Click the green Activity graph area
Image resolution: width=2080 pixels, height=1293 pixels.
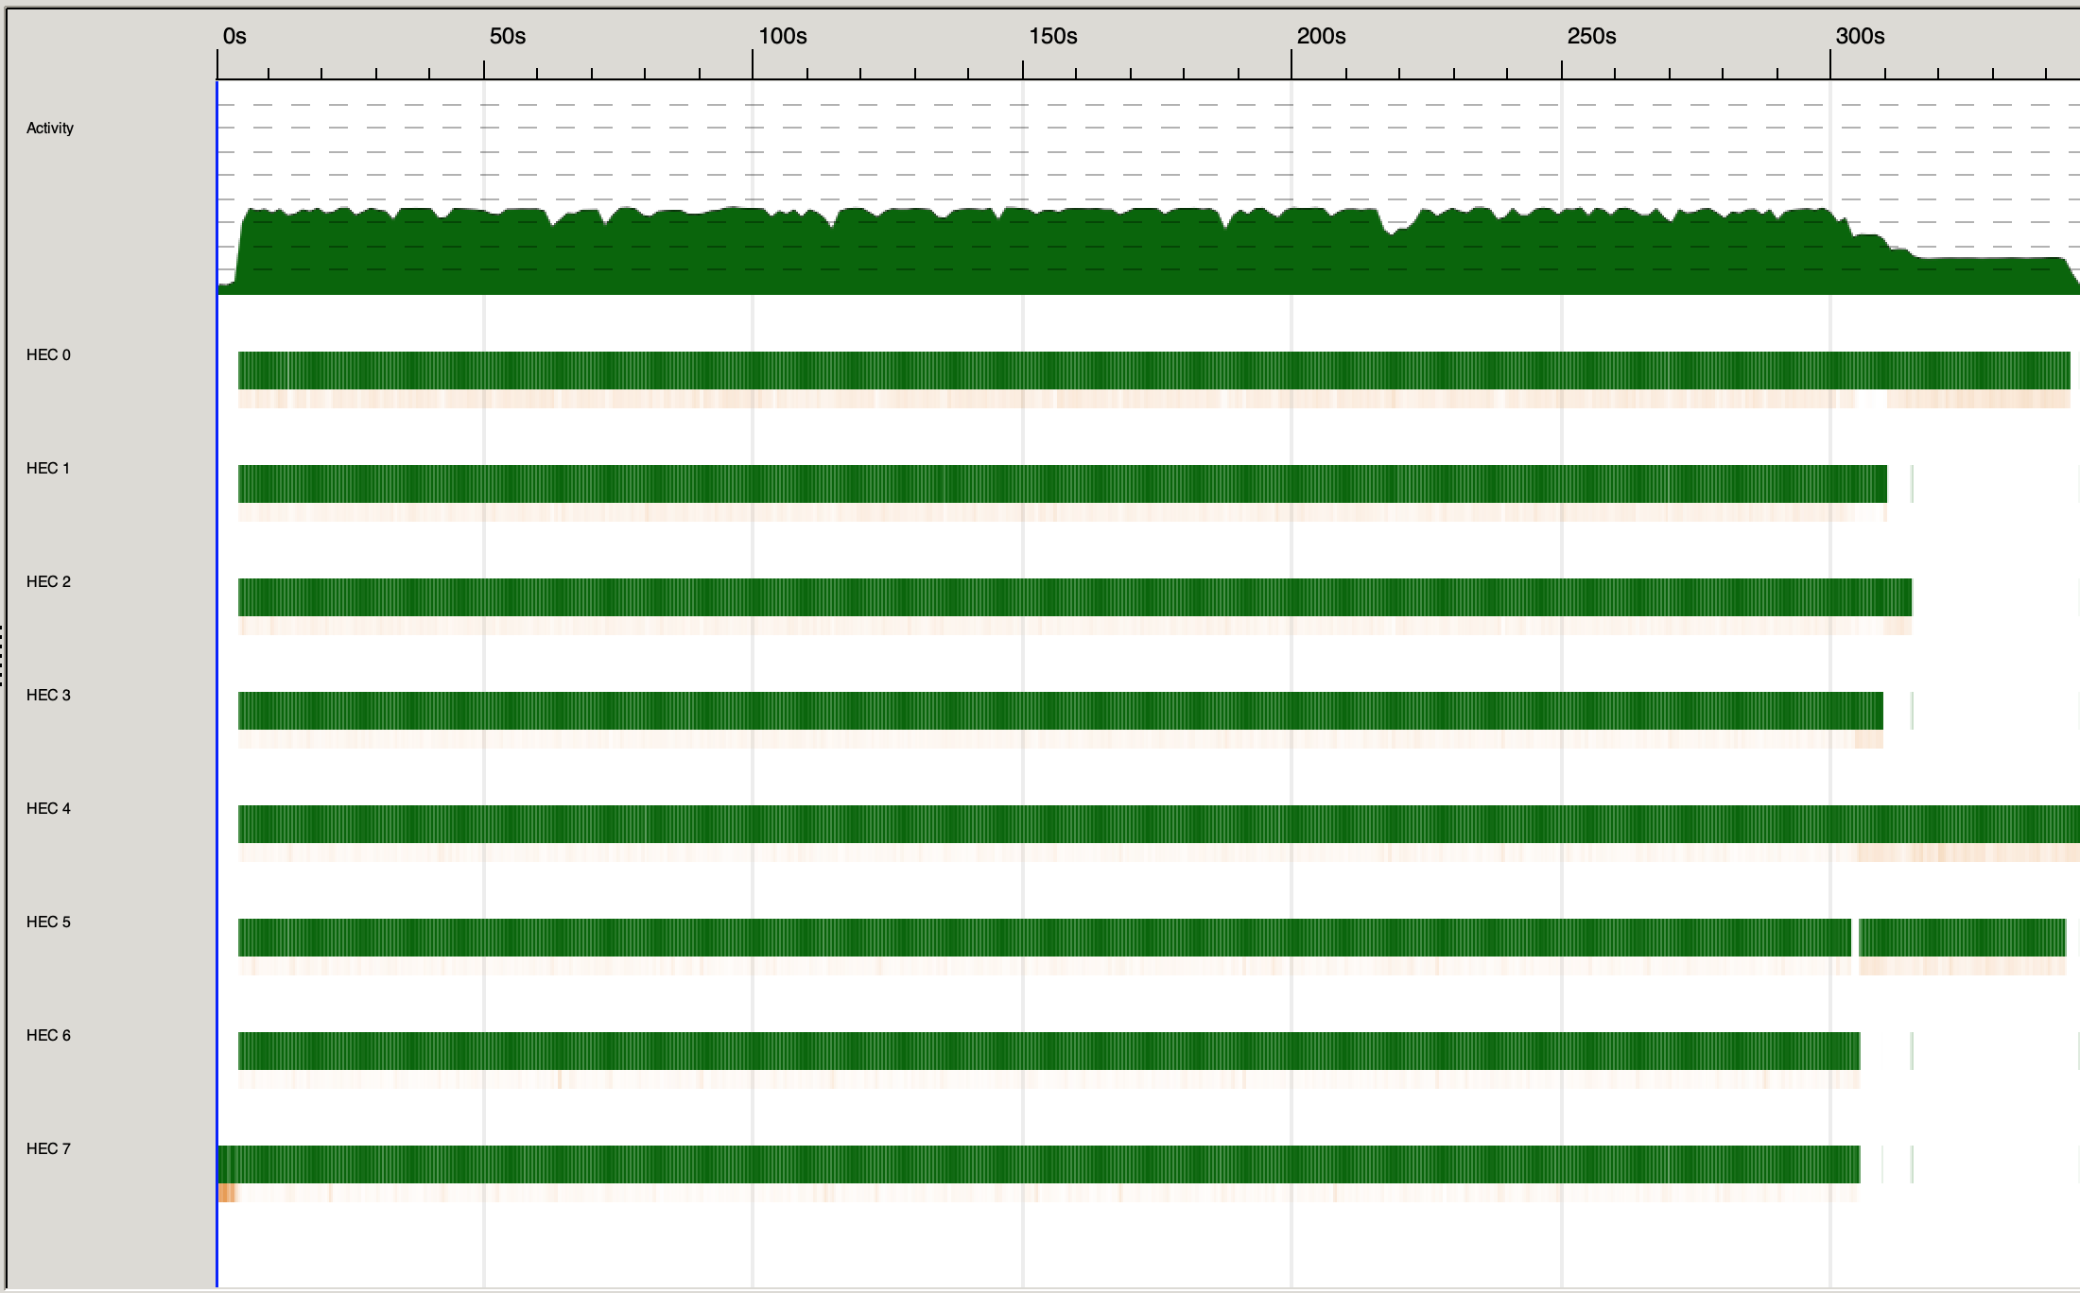pyautogui.click(x=1040, y=255)
